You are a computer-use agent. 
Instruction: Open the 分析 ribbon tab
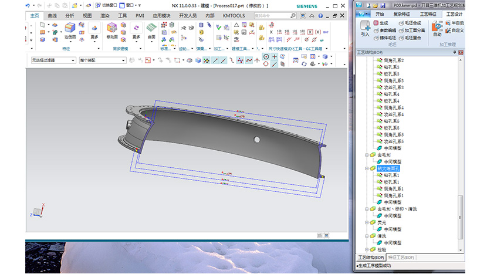70,15
